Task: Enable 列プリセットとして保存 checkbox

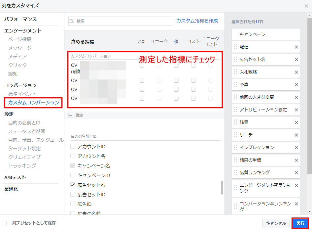Action: point(5,223)
